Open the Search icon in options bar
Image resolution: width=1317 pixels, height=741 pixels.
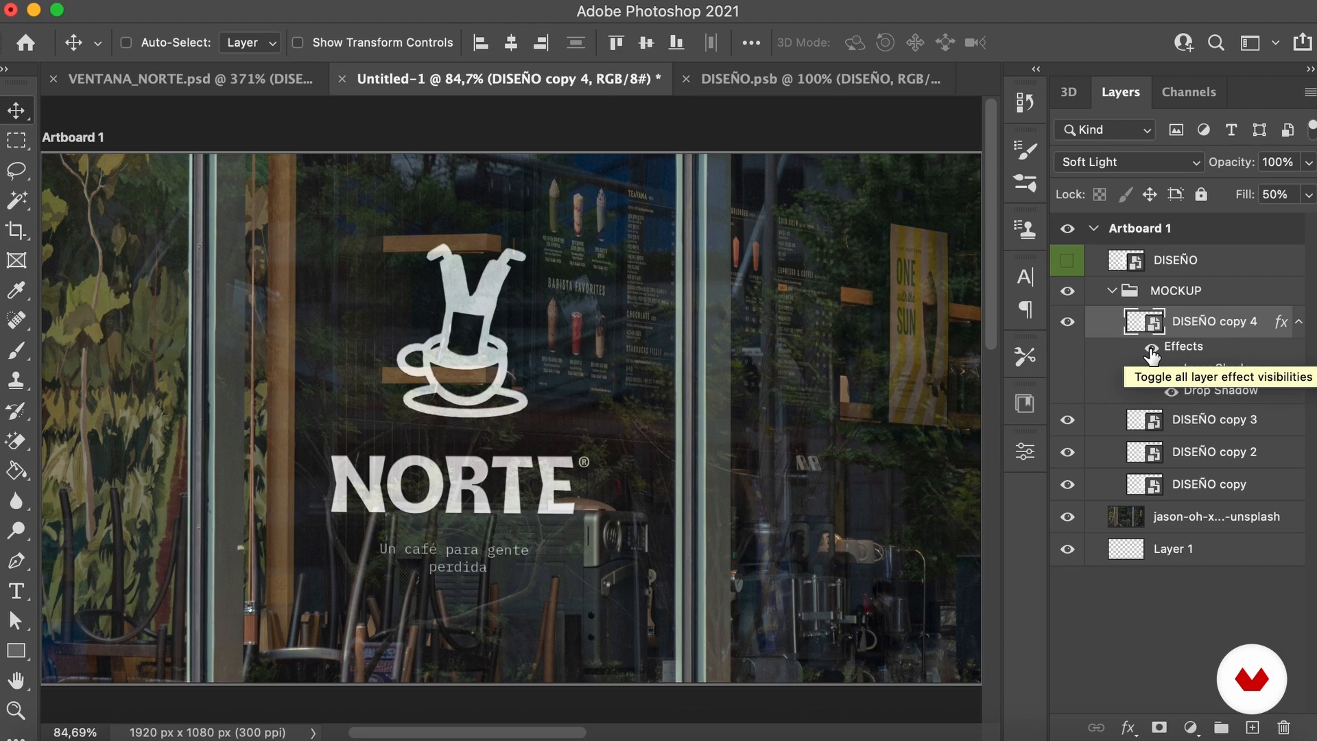pos(1215,43)
